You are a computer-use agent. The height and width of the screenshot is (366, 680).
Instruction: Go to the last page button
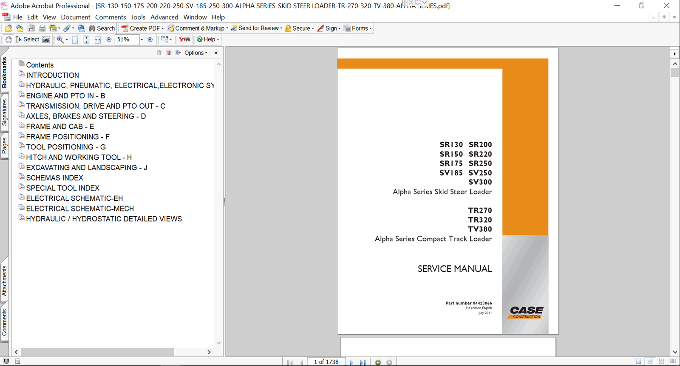pyautogui.click(x=363, y=362)
